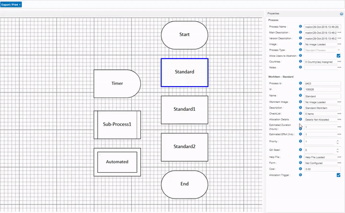Screen dimensions: 345x213
Task: Select the Sub-Process1 node
Action: [117, 125]
